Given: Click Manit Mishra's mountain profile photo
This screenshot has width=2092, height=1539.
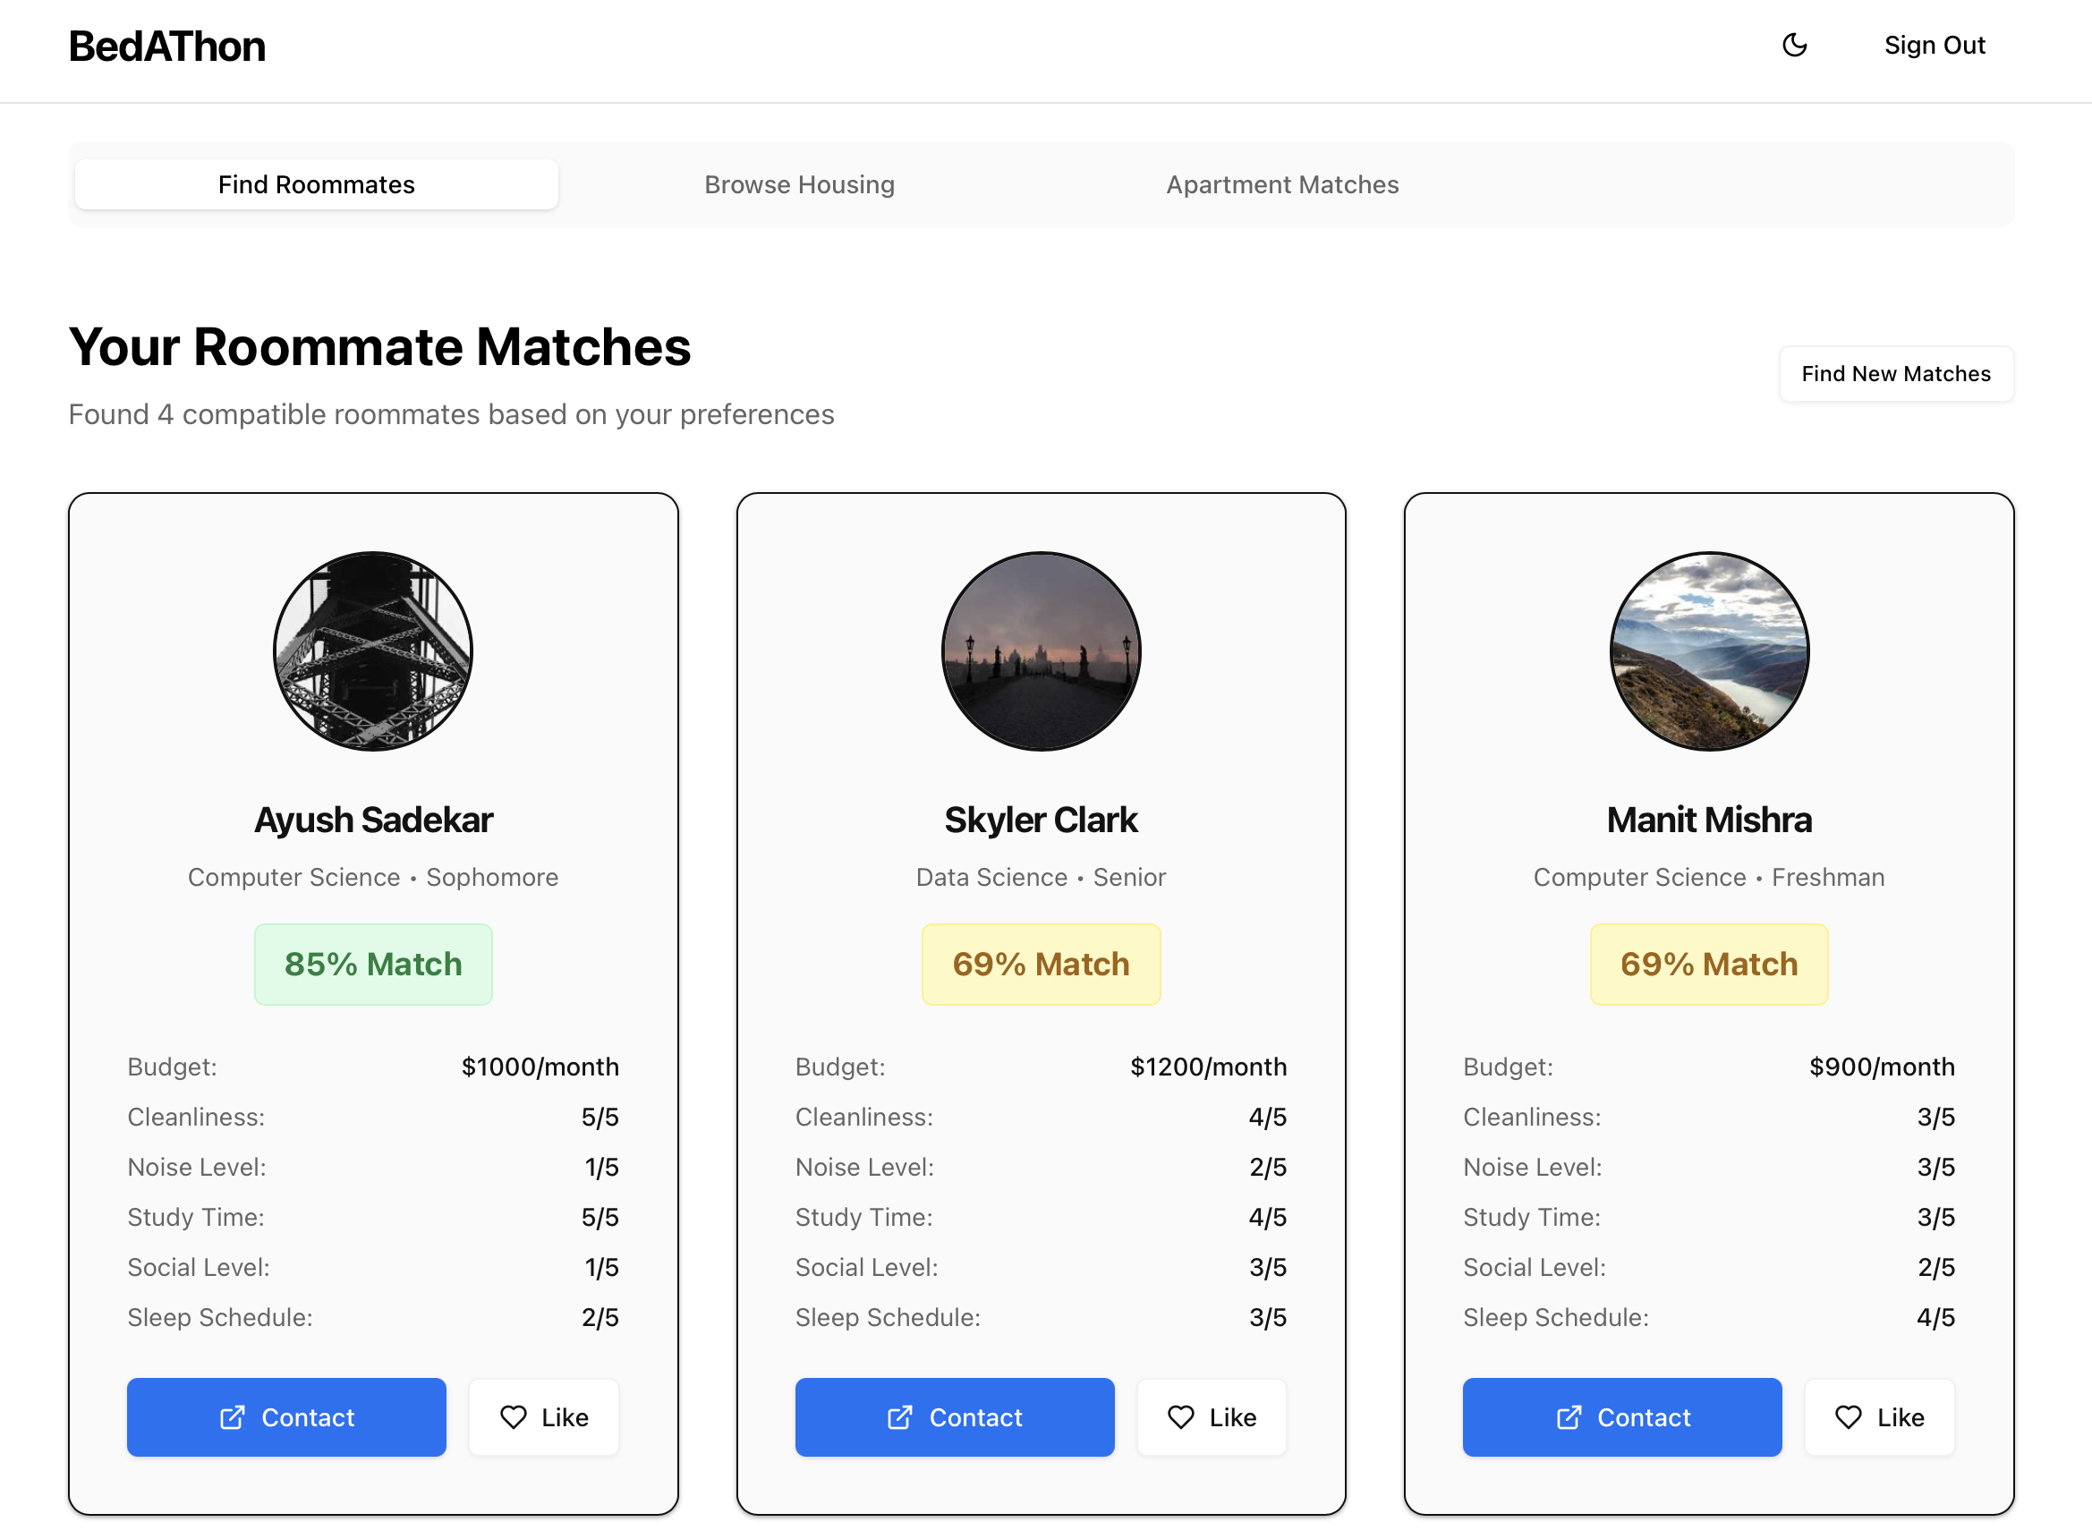Looking at the screenshot, I should click(x=1708, y=651).
